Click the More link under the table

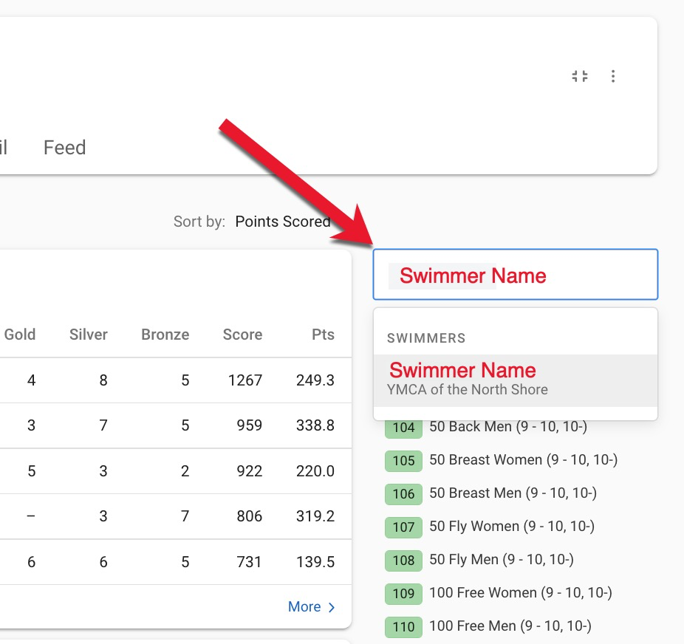tap(311, 607)
